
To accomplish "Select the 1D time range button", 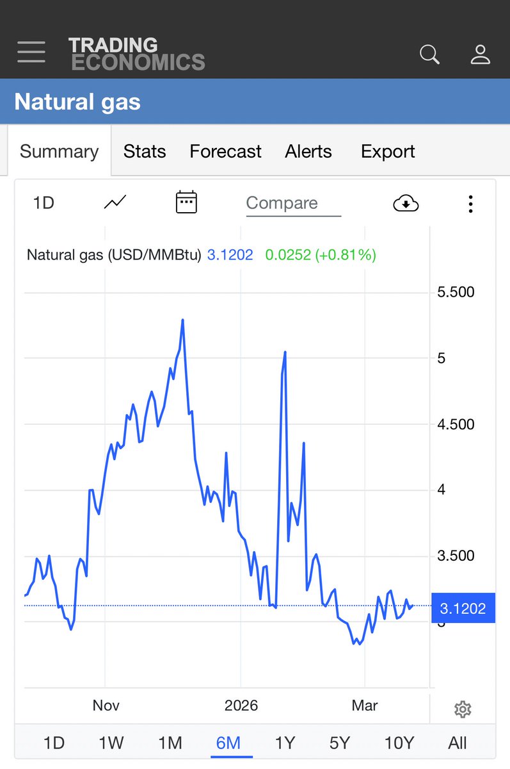I will pos(54,743).
